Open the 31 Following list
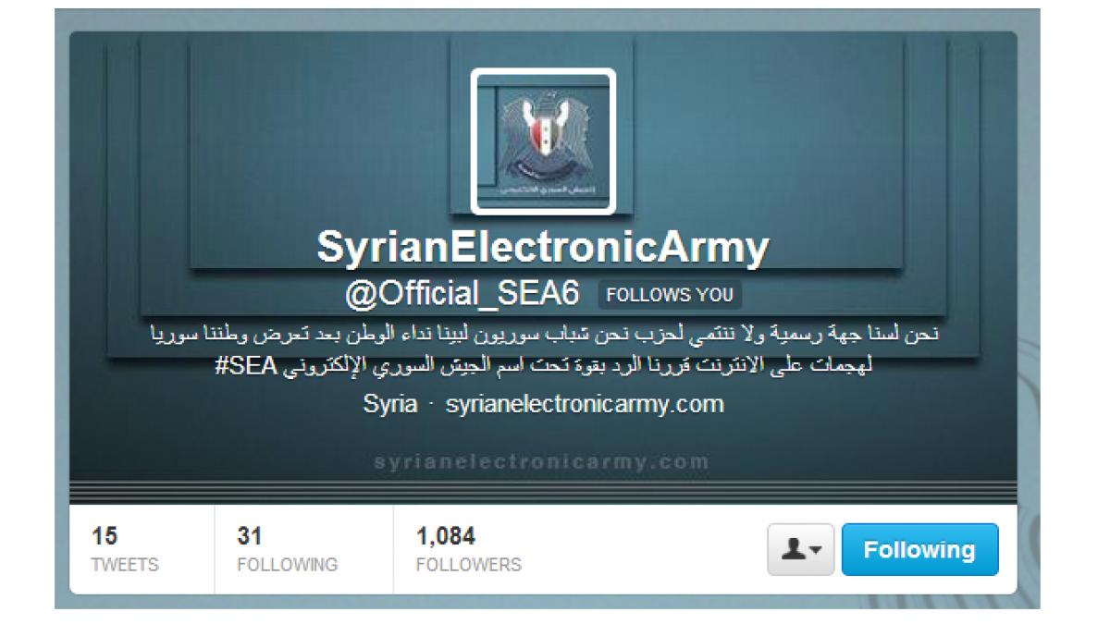Image resolution: width=1110 pixels, height=624 pixels. point(287,549)
